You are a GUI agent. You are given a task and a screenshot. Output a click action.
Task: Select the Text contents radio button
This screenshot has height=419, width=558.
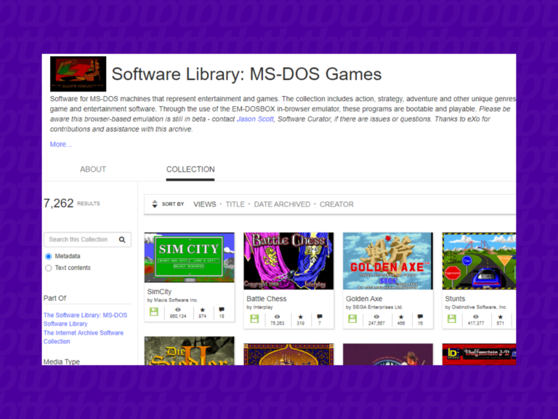(x=49, y=268)
